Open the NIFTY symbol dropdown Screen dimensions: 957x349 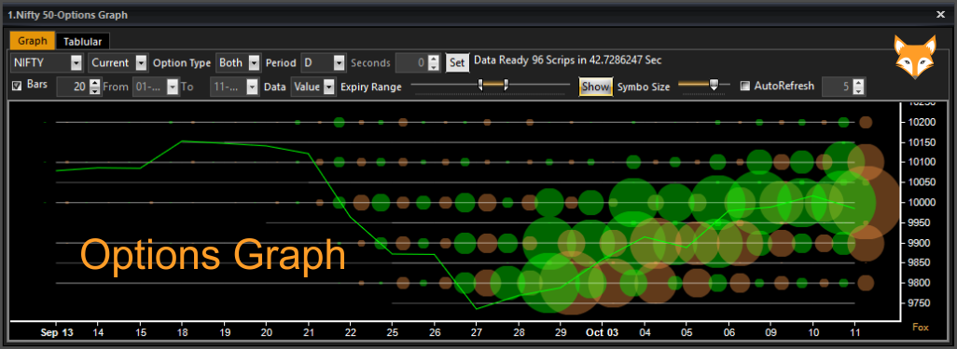click(76, 62)
